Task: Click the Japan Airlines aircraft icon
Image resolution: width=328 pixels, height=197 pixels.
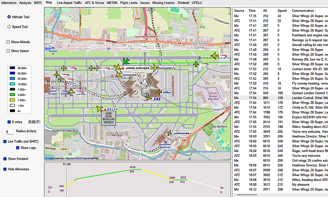Action: [x=118, y=67]
